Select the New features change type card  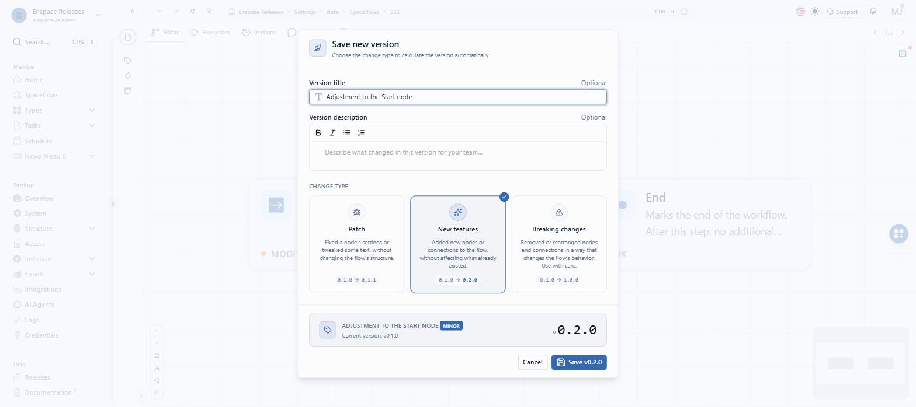[x=458, y=244]
